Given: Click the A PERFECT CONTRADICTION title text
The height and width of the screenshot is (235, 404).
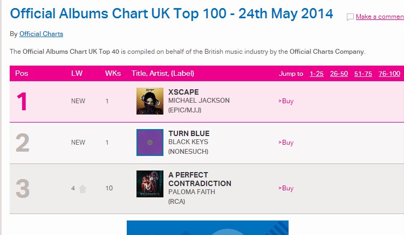Looking at the screenshot, I should click(x=200, y=179).
